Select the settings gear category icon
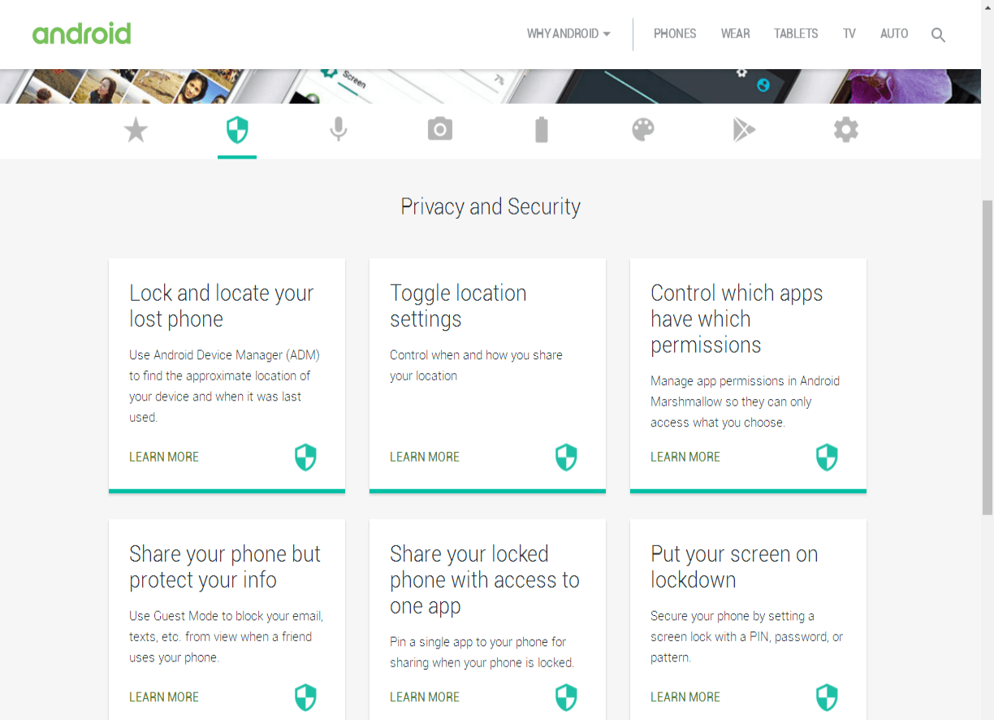 click(x=846, y=130)
